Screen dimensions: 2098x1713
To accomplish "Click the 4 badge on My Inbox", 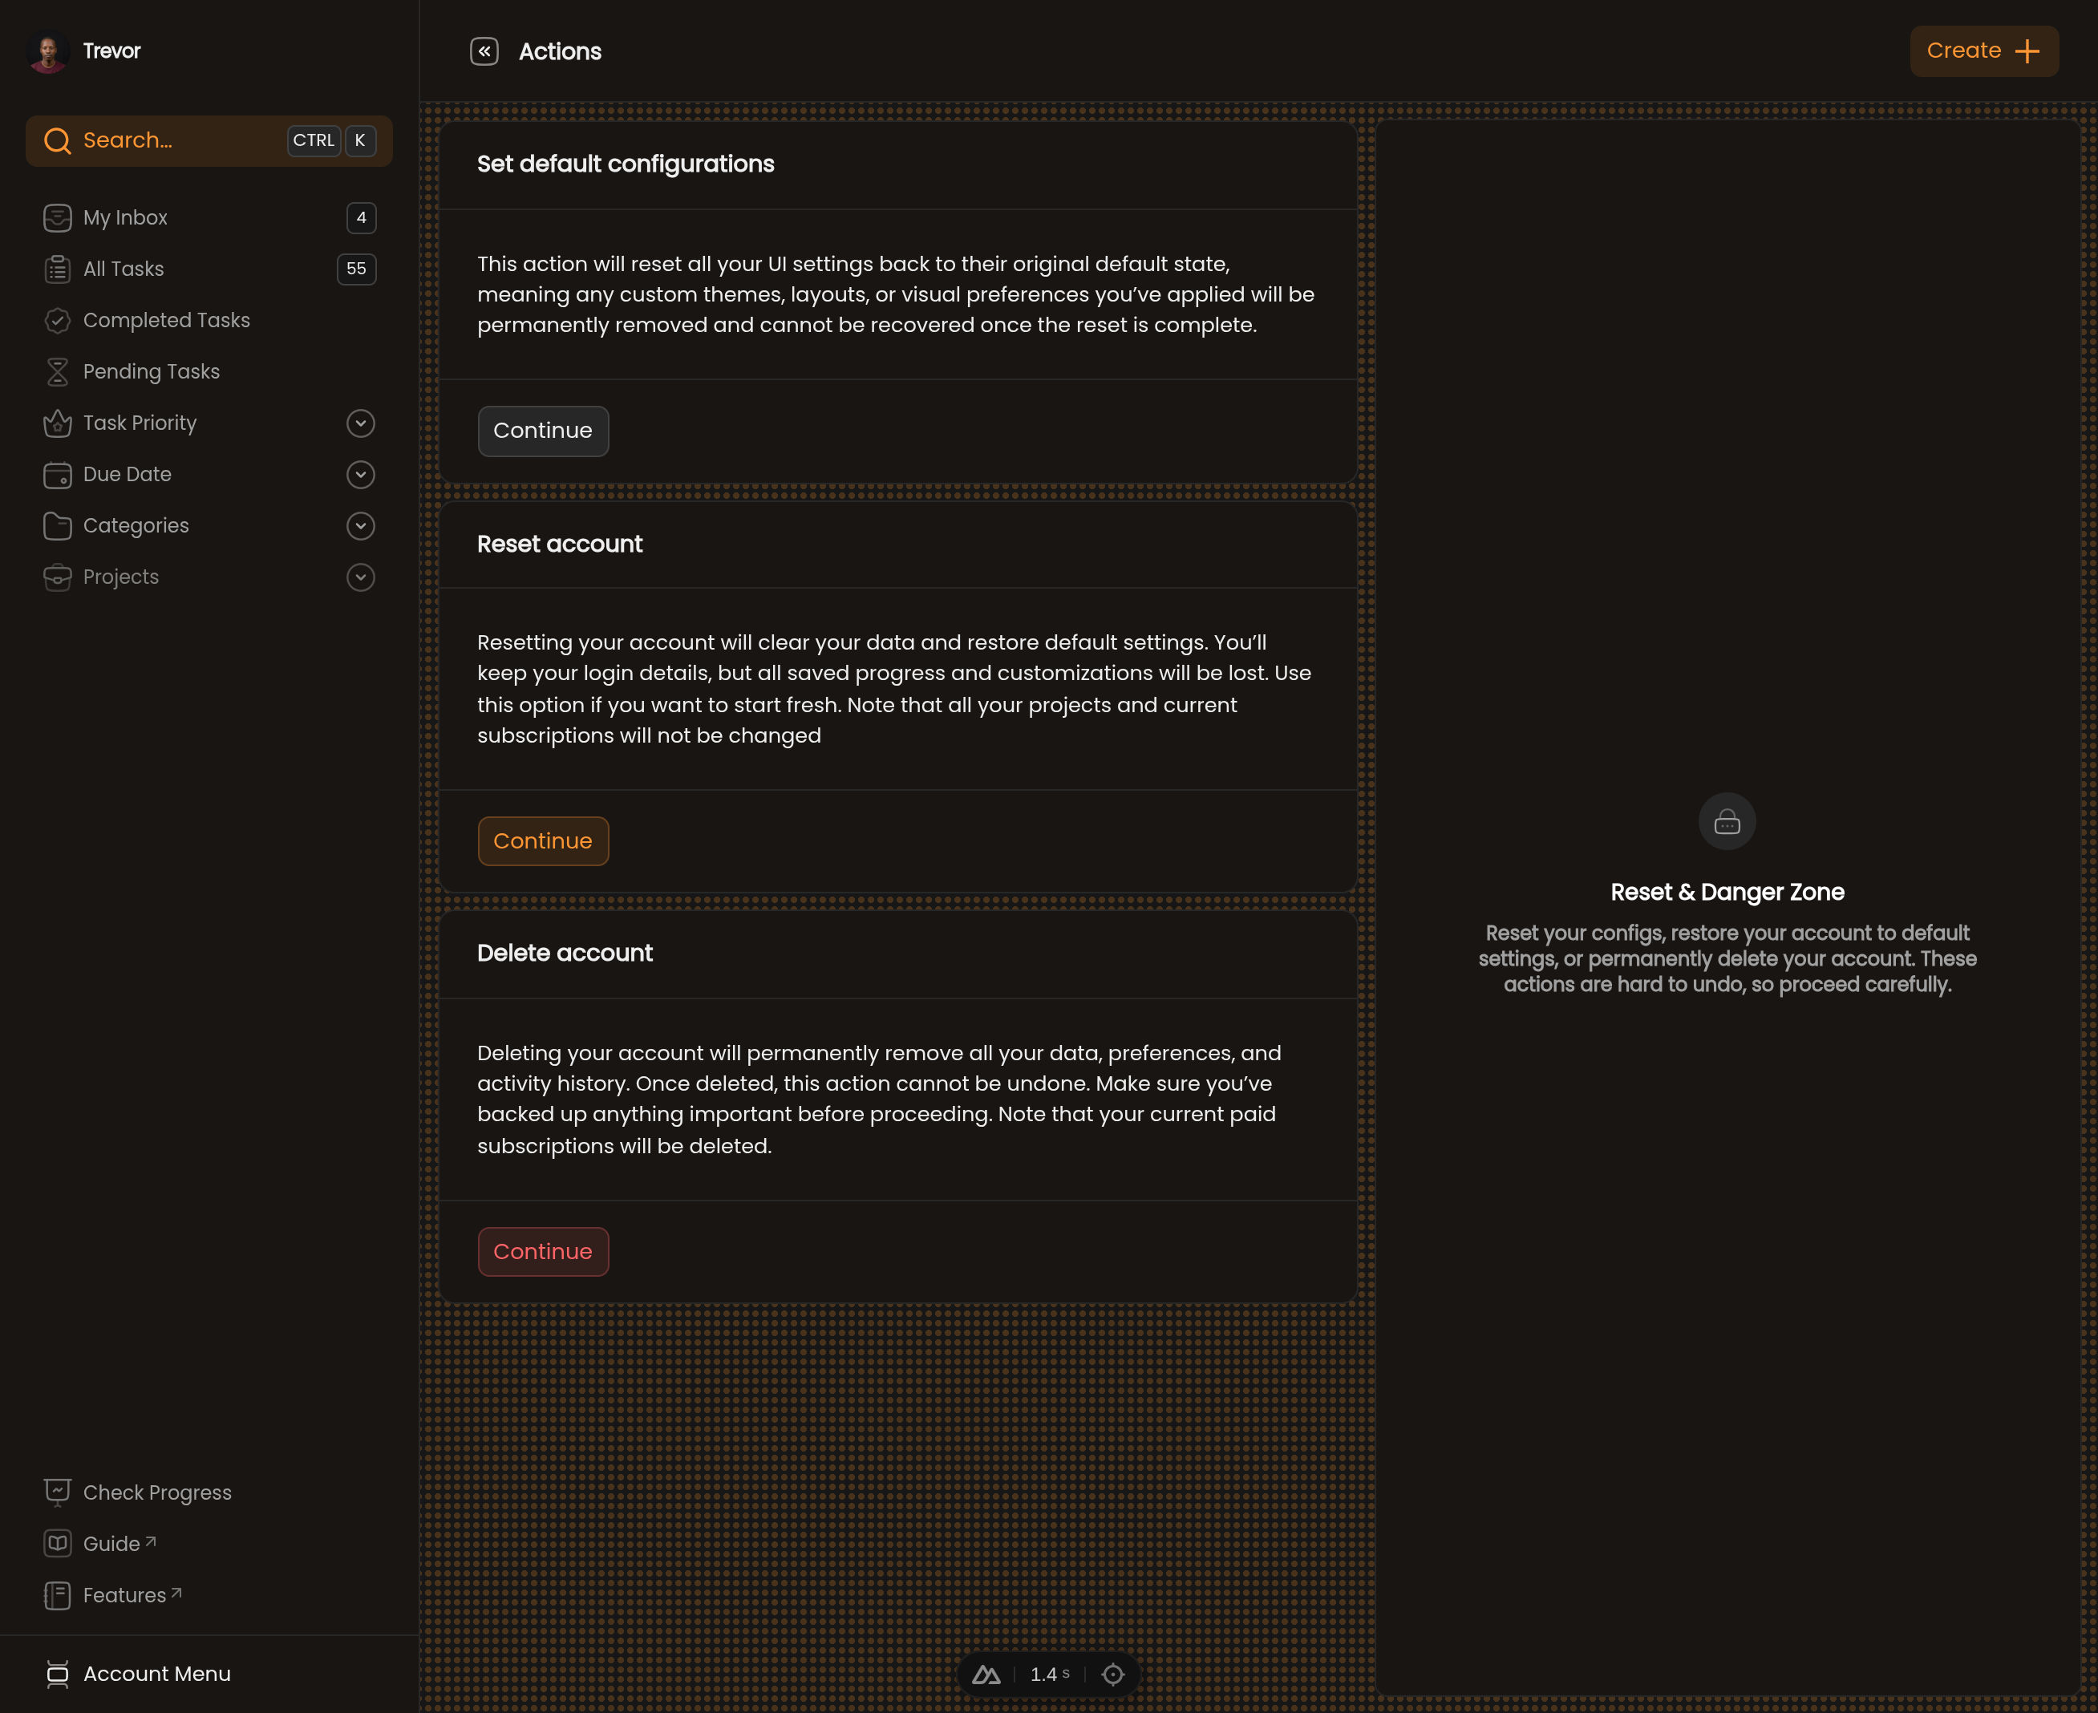I will tap(361, 218).
